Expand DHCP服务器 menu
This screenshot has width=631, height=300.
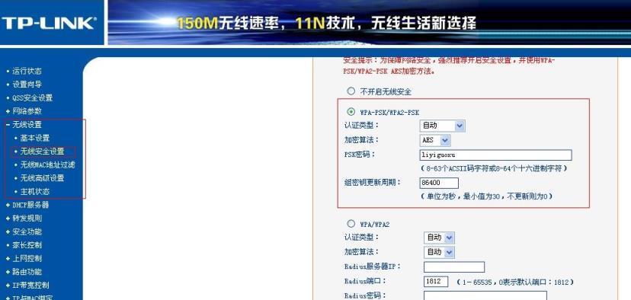[x=30, y=205]
